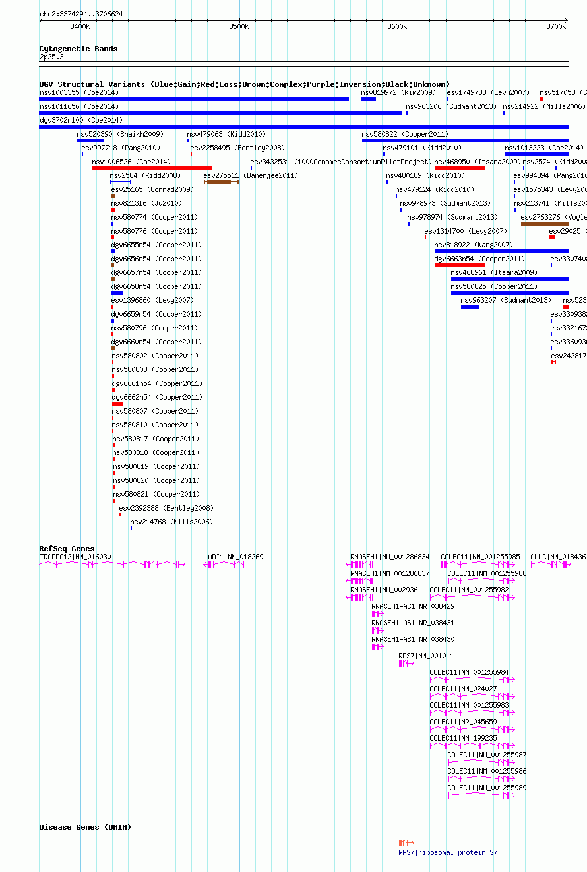
Task: Open transcript COLEC11|NM_024027
Action: 463,689
